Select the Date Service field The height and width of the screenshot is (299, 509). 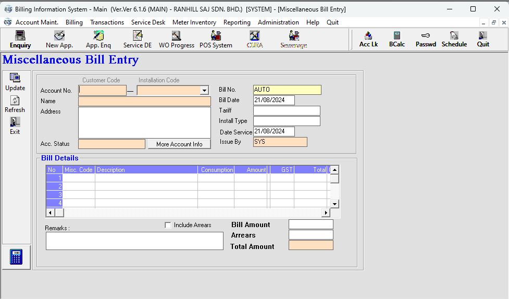(x=274, y=131)
